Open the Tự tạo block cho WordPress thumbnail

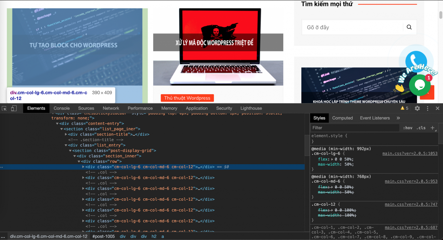(x=77, y=47)
